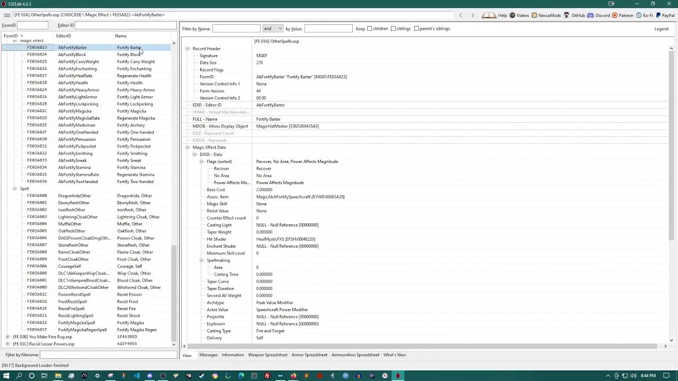
Task: Click the Editor ID search field
Action: 126,25
